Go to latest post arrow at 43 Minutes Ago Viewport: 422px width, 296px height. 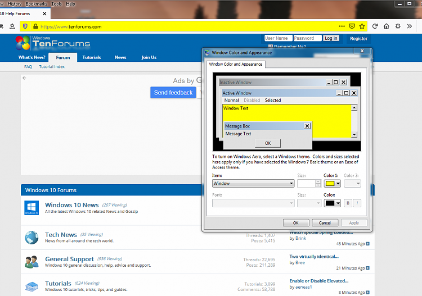click(367, 244)
